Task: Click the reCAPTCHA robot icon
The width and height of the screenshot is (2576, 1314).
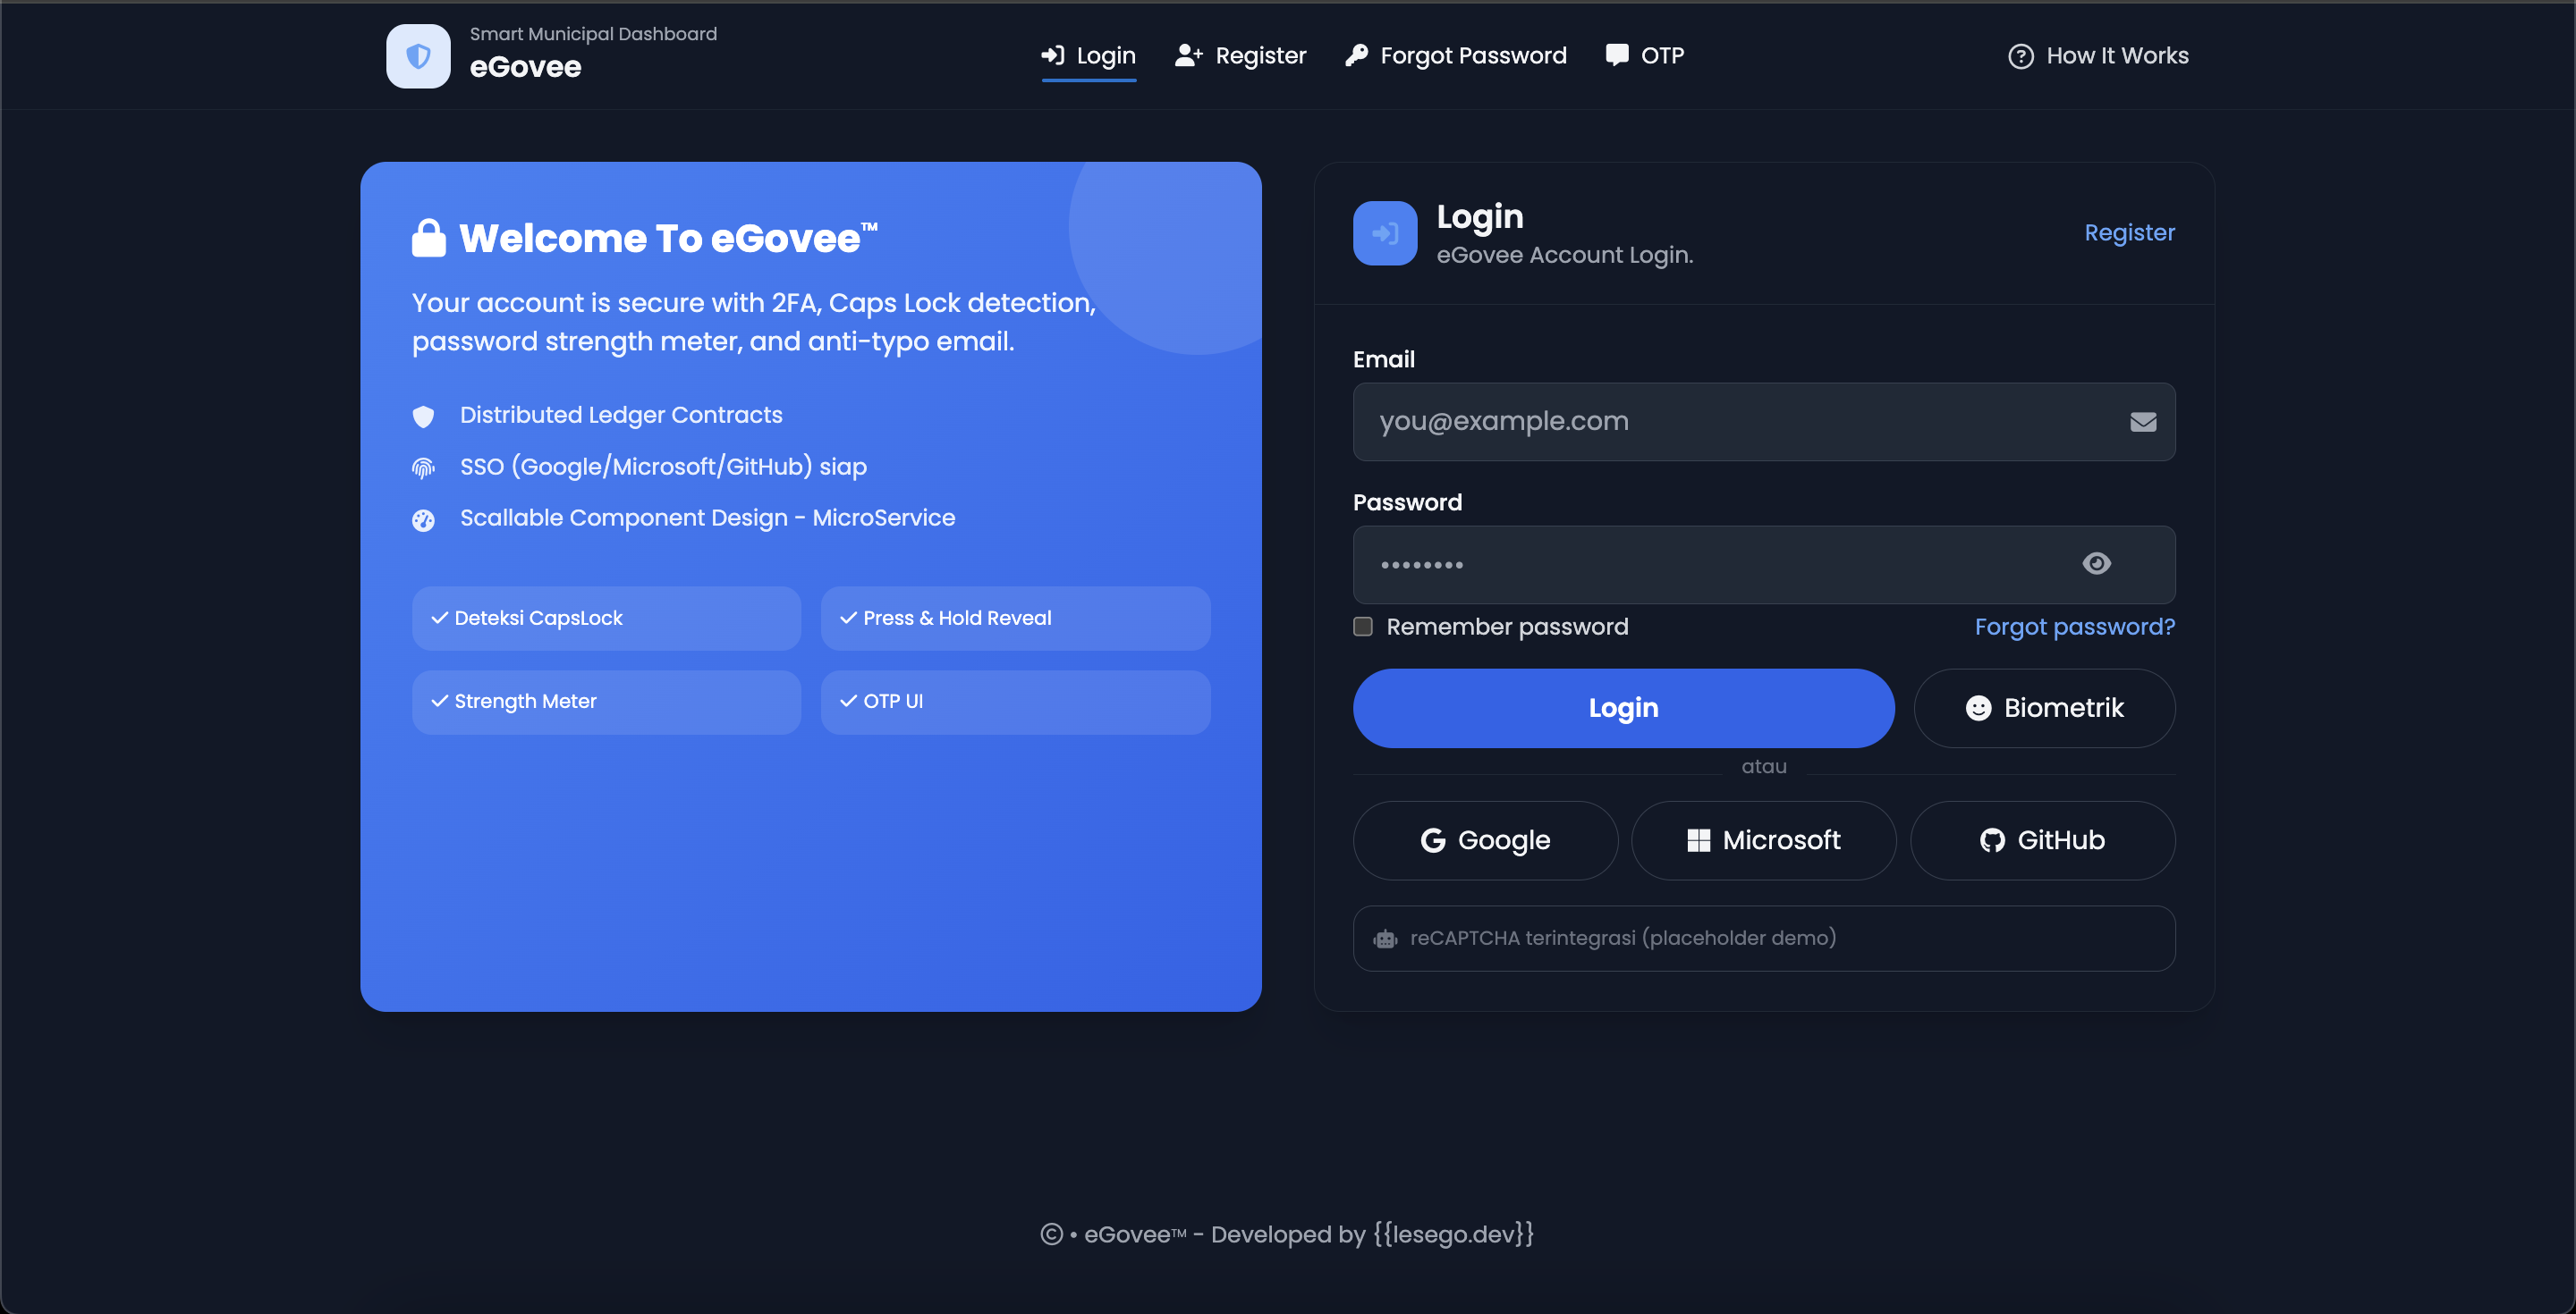Action: [1384, 939]
